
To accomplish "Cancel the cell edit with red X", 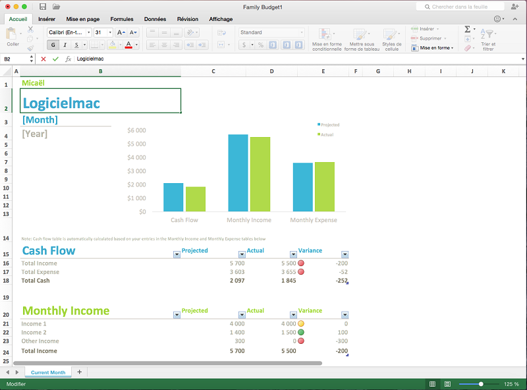I will coord(43,59).
